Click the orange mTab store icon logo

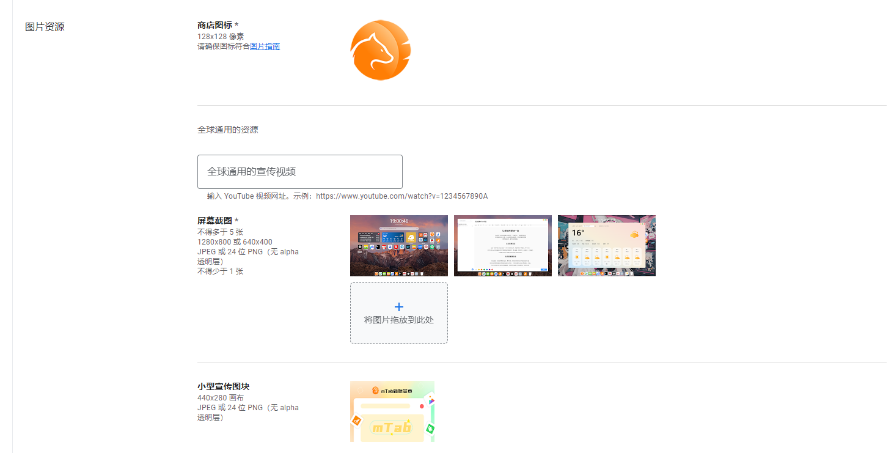click(x=380, y=50)
